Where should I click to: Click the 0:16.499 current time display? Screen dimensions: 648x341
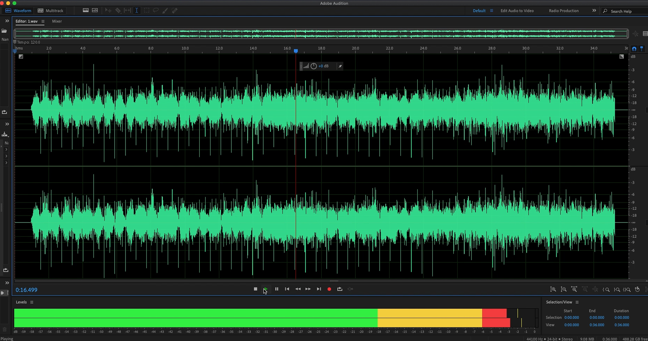(27, 290)
